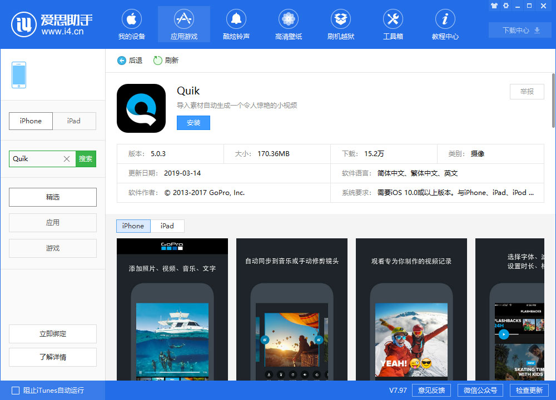Click the app subtitle 导入素材自动生成一个令人惊艳的小视频
556x400 pixels.
237,105
